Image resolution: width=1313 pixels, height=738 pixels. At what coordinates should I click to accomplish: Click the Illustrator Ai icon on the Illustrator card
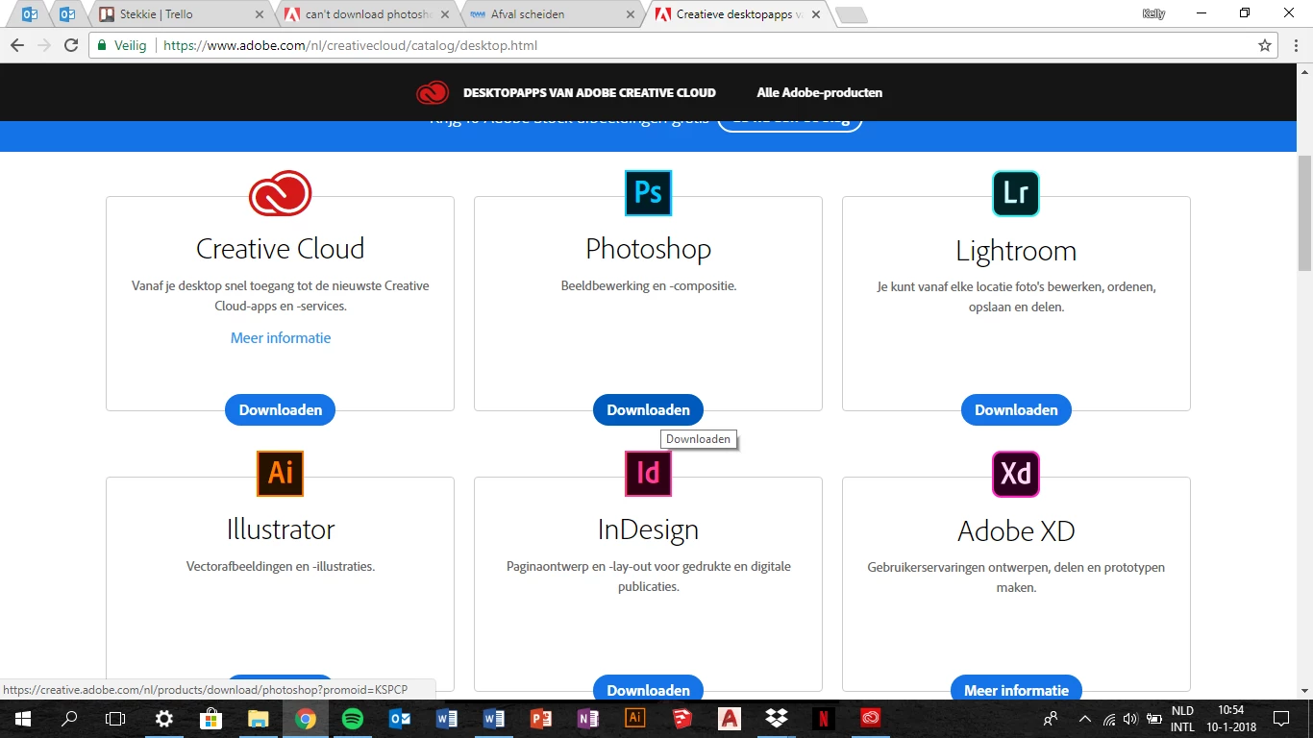[280, 474]
